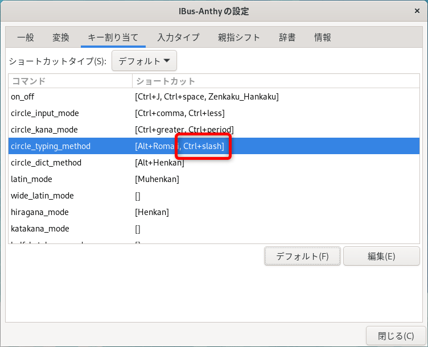
Task: Switch to the 一般 tab
Action: pyautogui.click(x=26, y=38)
